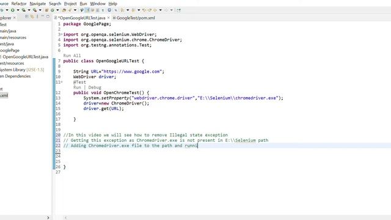Open the Project menu
391x220 pixels.
click(x=70, y=4)
